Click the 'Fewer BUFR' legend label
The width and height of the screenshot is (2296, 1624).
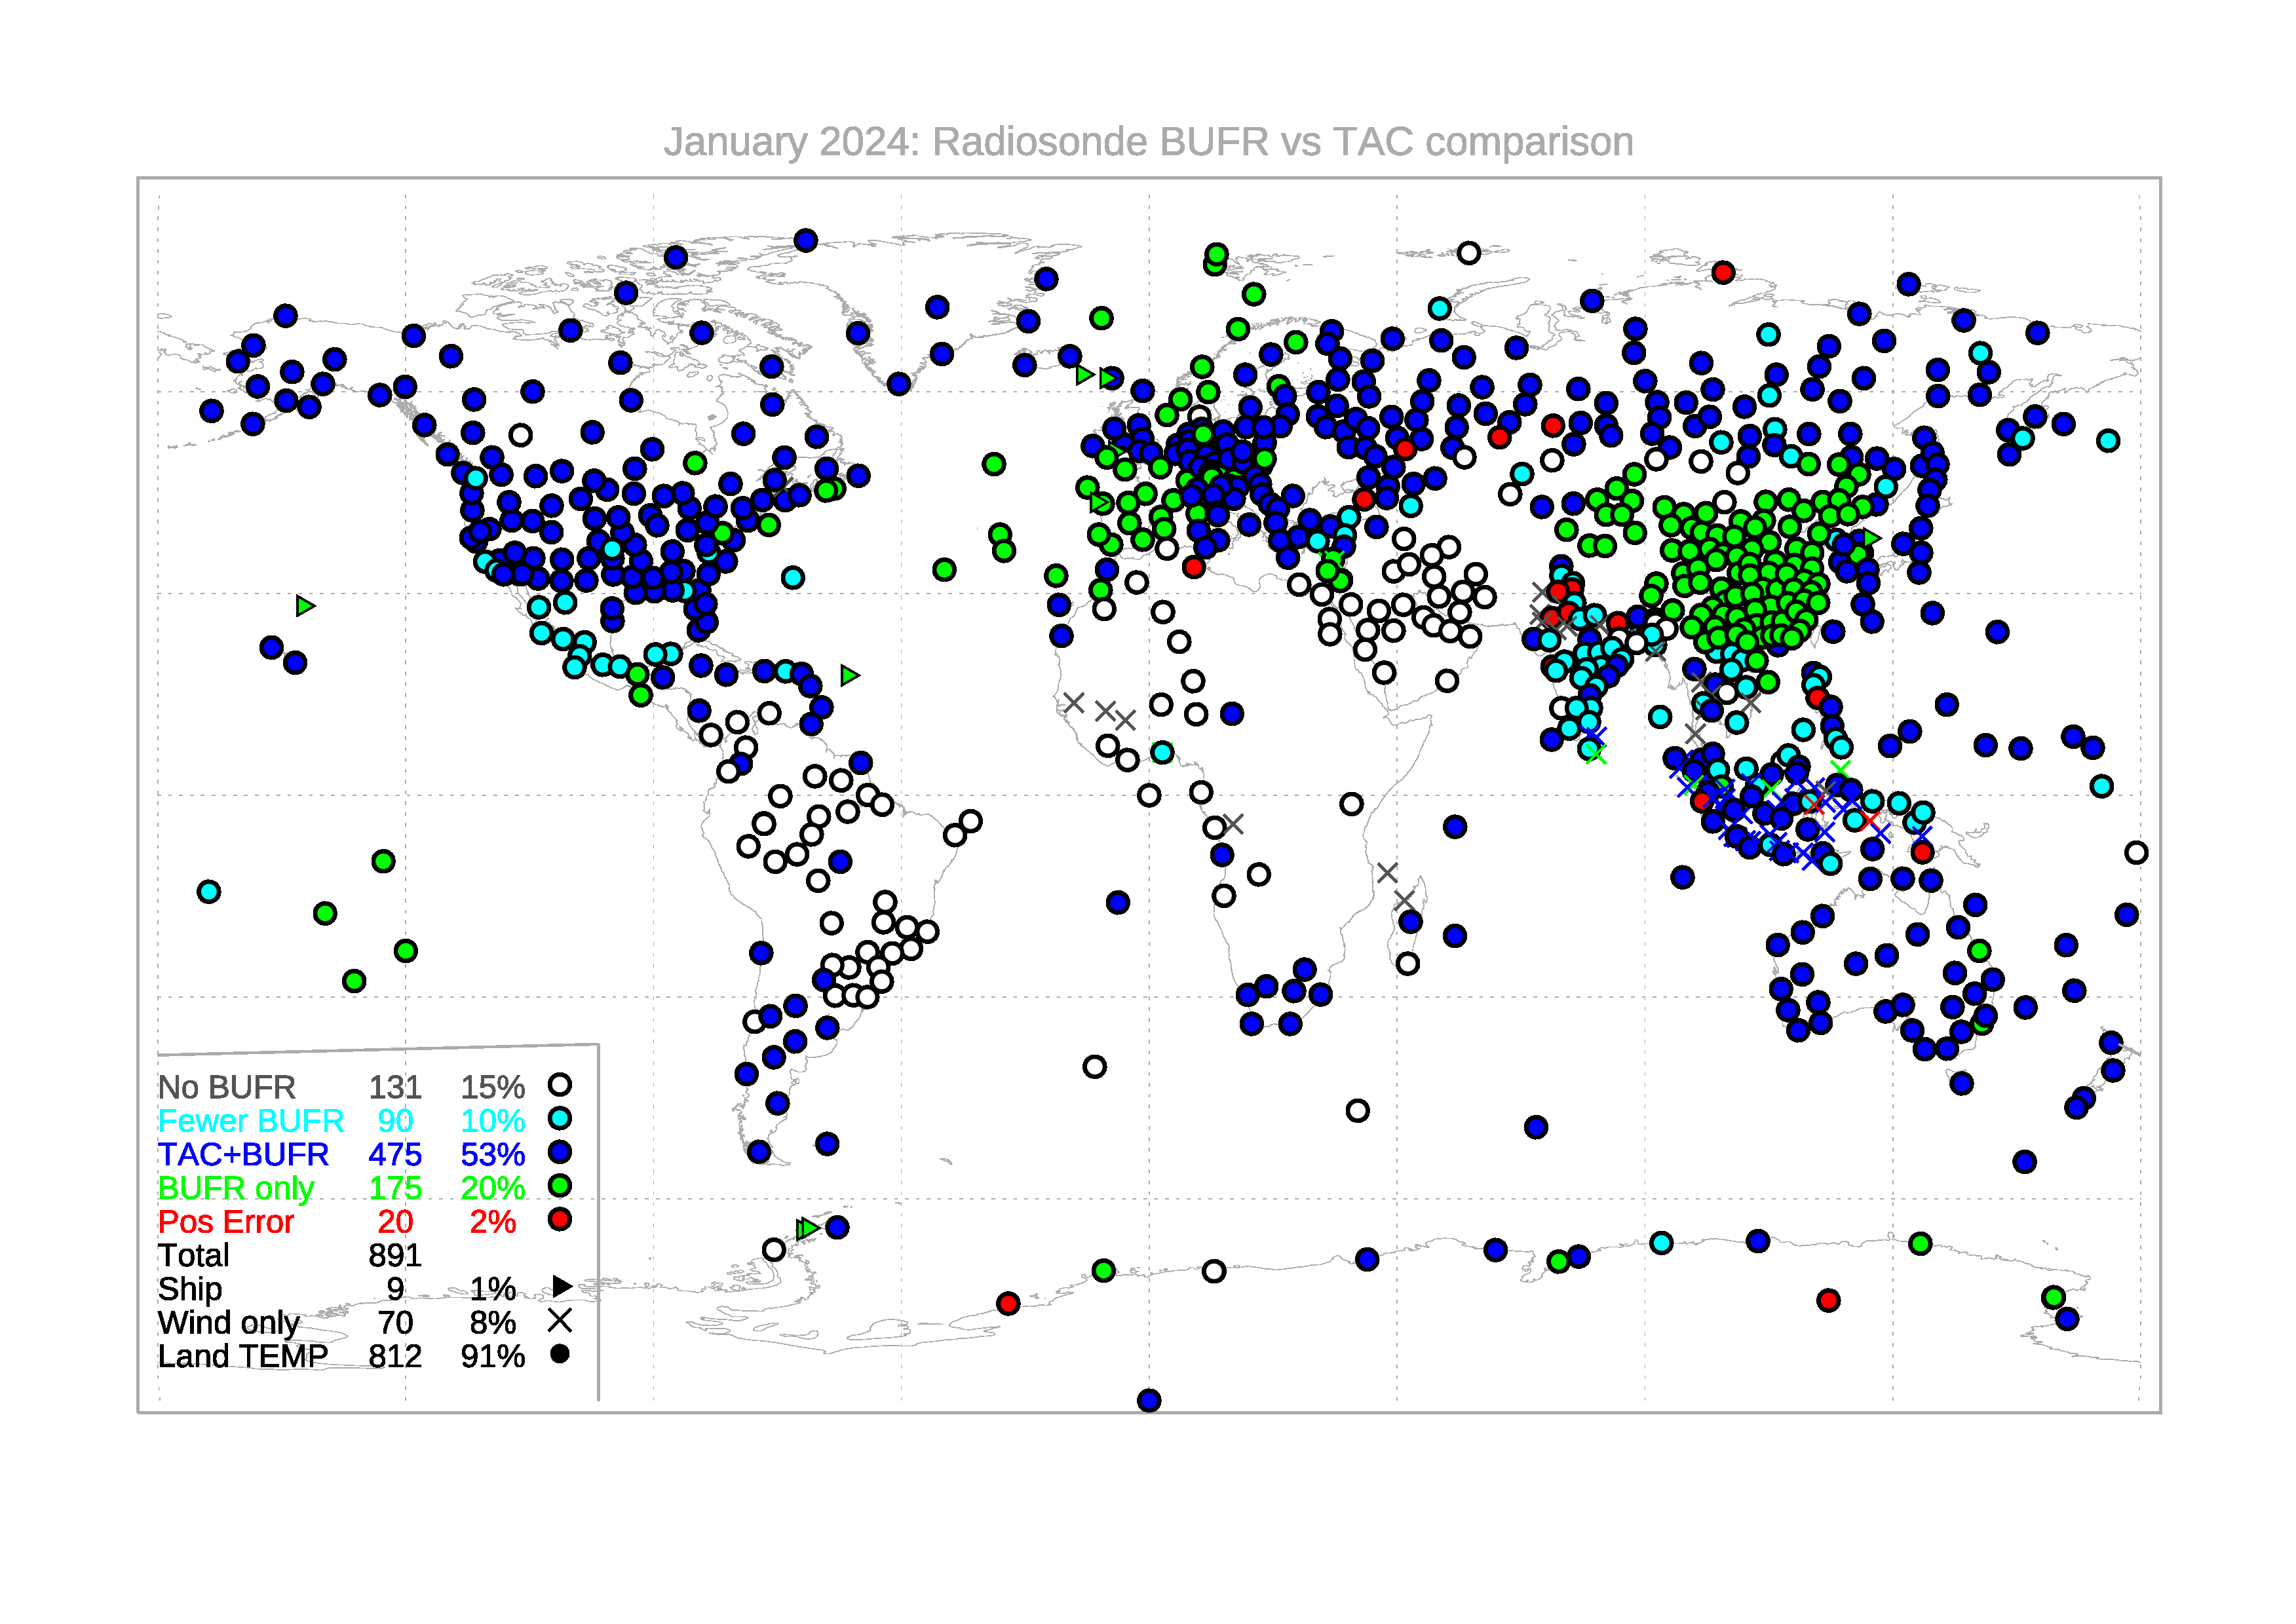pos(251,1121)
